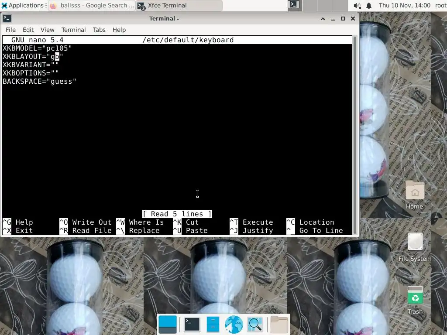Open the notifications bell icon
Screen dimensions: 447x335
369,5
